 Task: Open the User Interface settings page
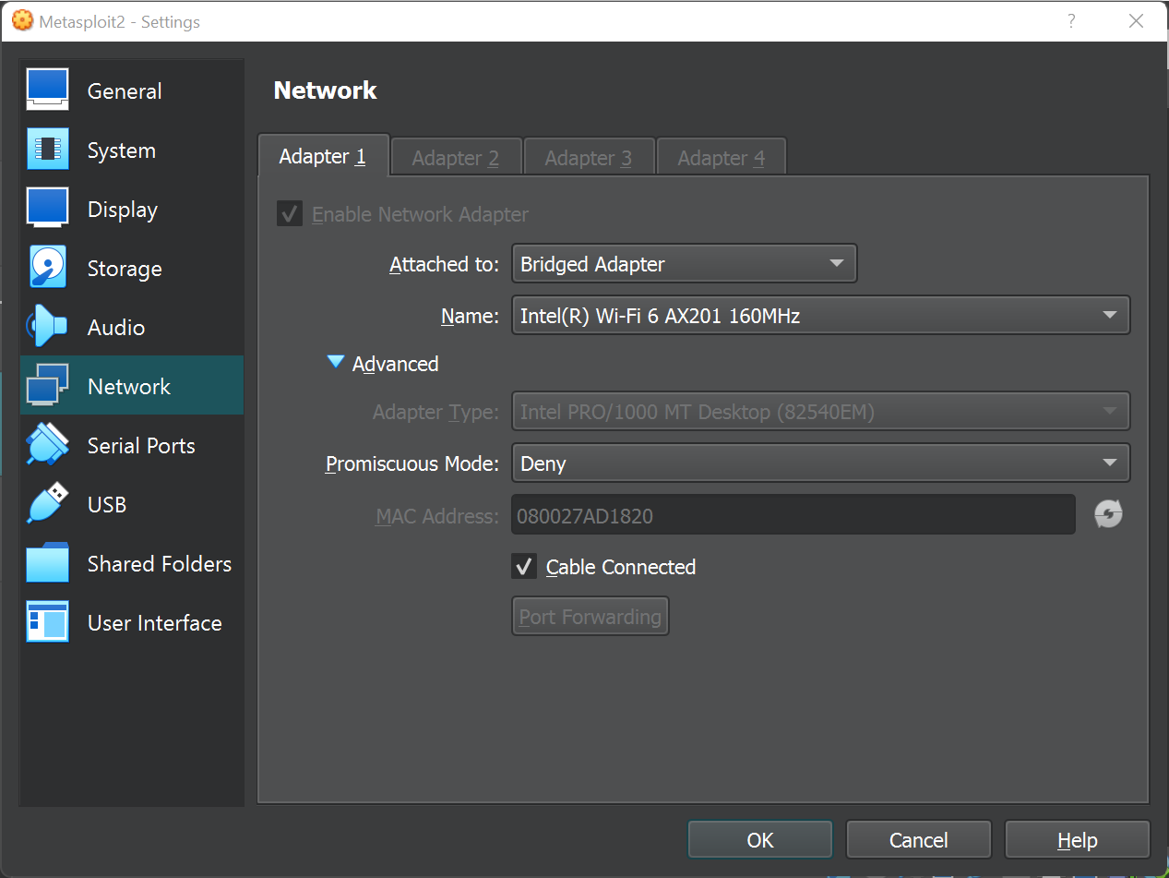click(154, 622)
